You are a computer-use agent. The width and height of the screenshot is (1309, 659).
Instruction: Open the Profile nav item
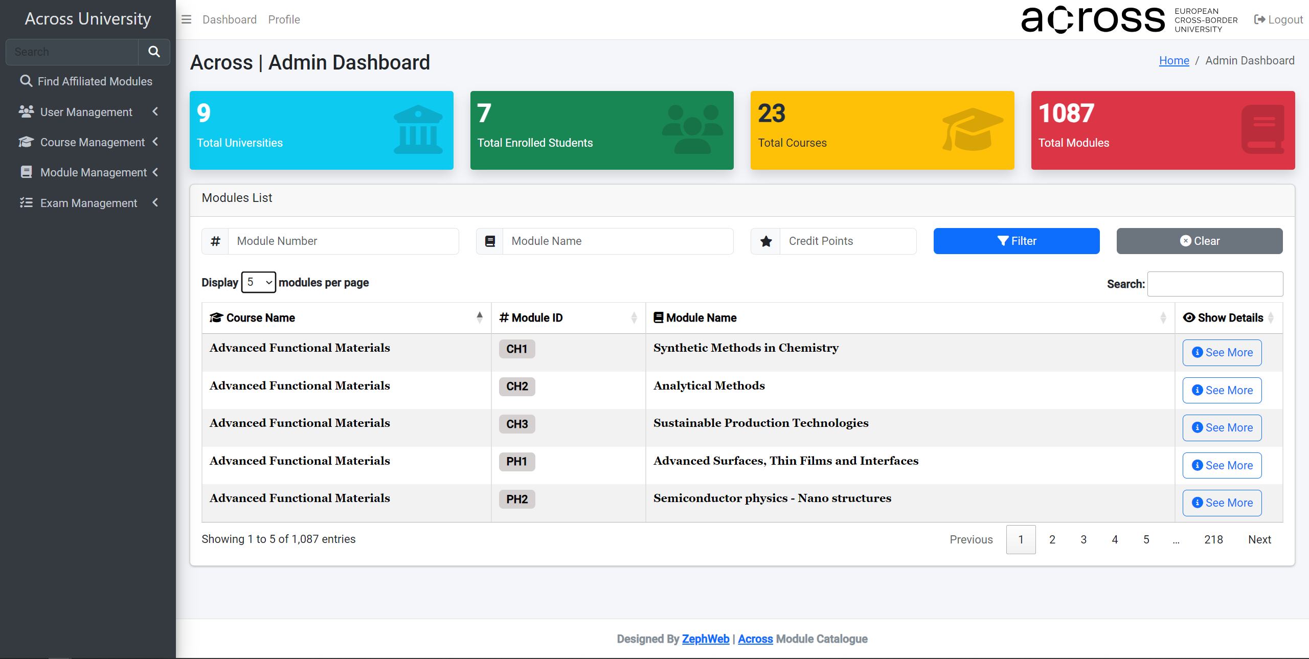pos(284,19)
